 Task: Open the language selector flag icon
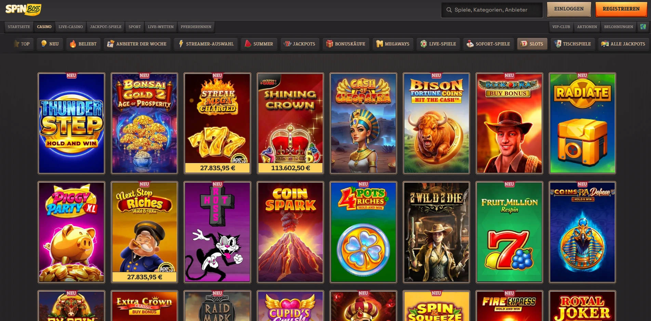643,27
